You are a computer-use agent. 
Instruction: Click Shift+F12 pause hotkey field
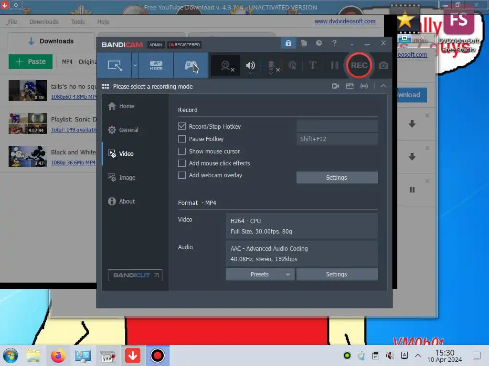pyautogui.click(x=337, y=139)
